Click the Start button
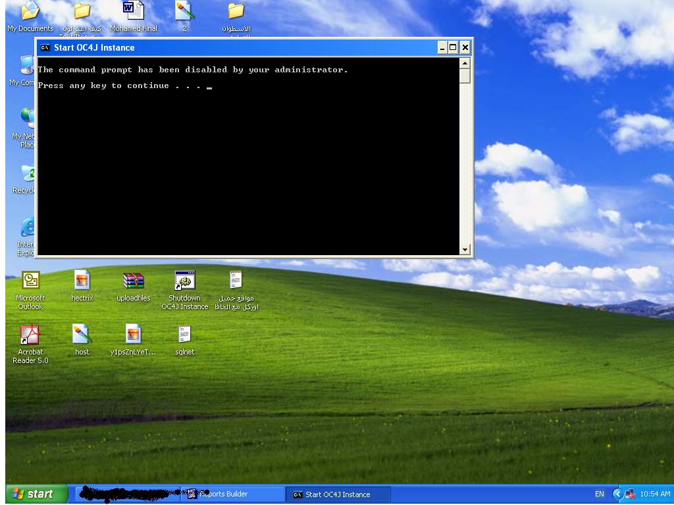This screenshot has width=674, height=505. pyautogui.click(x=37, y=494)
